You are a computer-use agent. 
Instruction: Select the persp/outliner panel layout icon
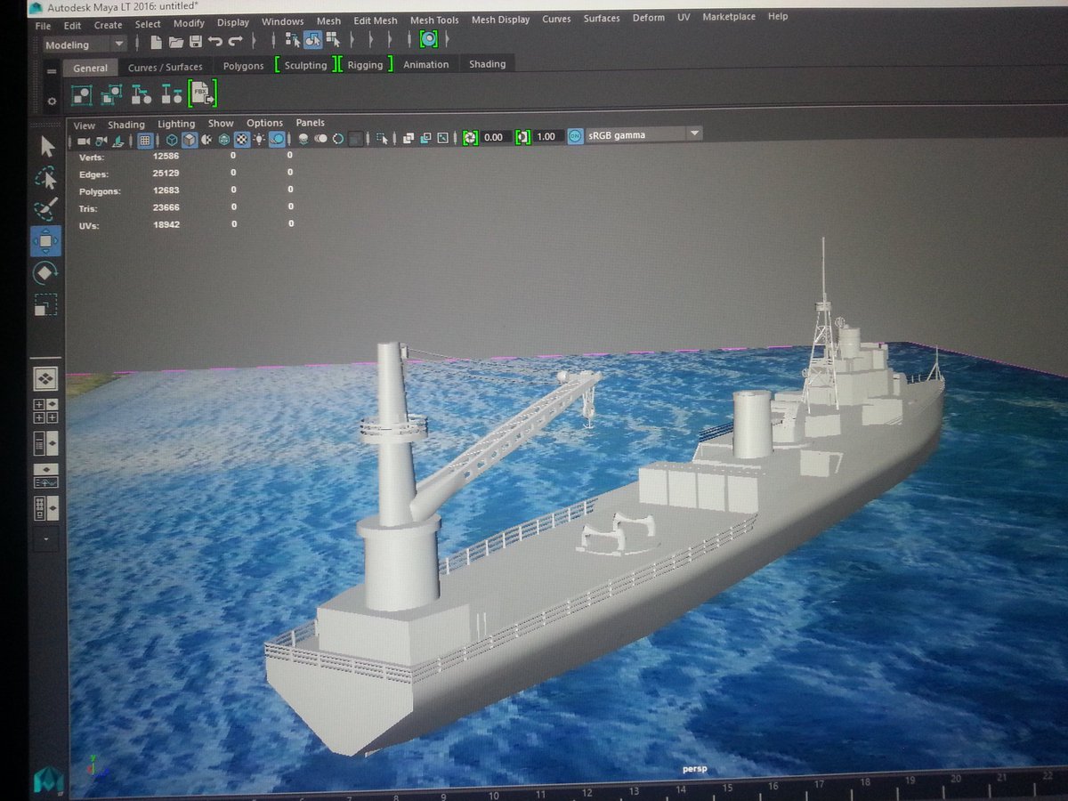click(45, 443)
